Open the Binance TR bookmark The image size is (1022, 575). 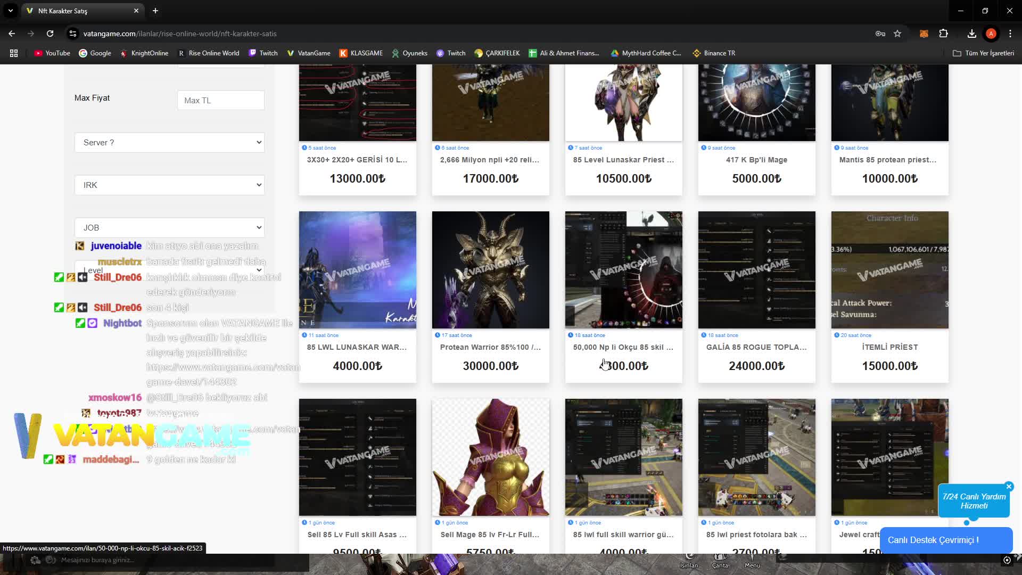pos(714,53)
